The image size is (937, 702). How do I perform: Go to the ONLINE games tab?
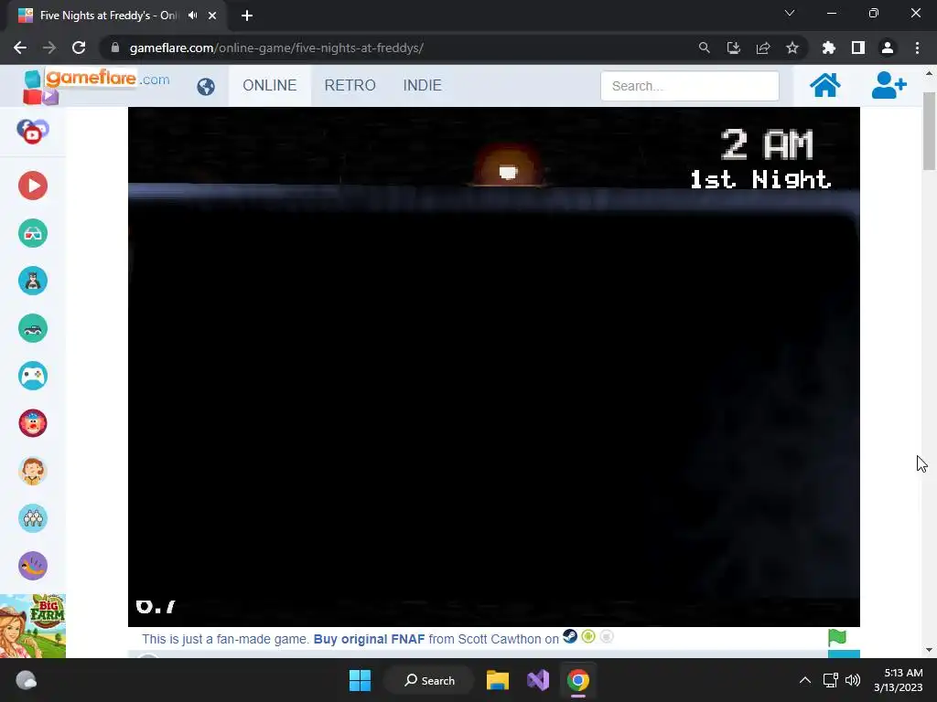270,85
